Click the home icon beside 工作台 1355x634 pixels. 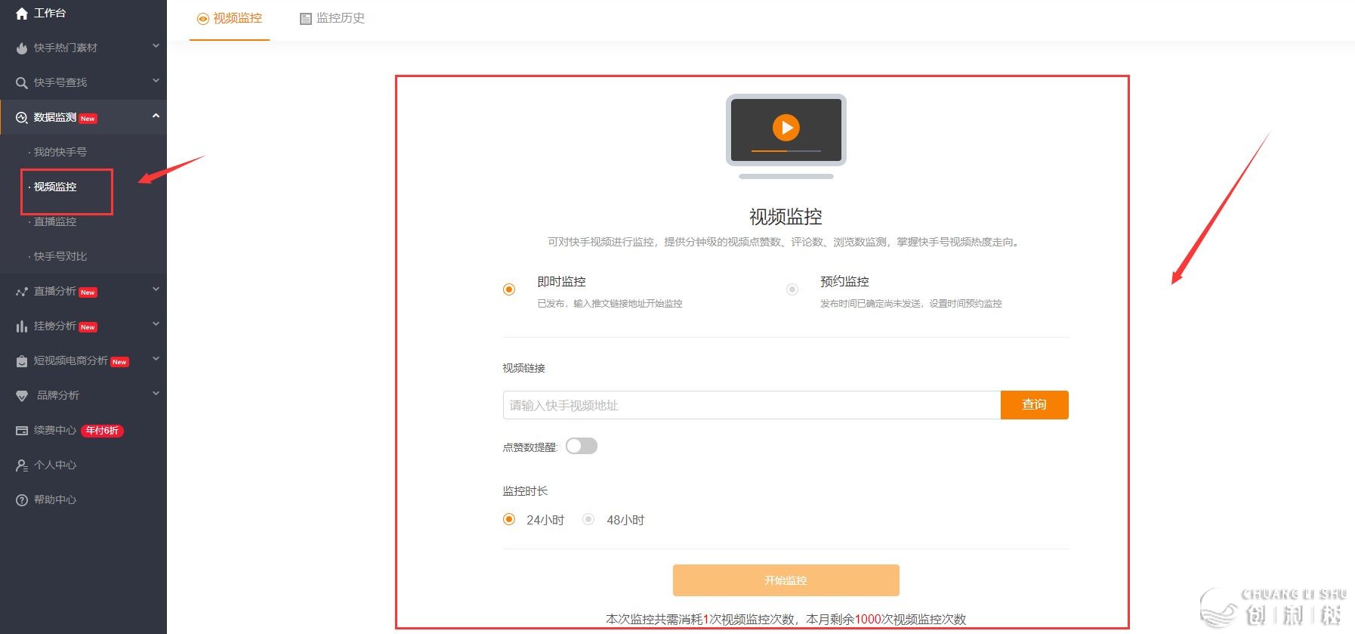point(22,14)
